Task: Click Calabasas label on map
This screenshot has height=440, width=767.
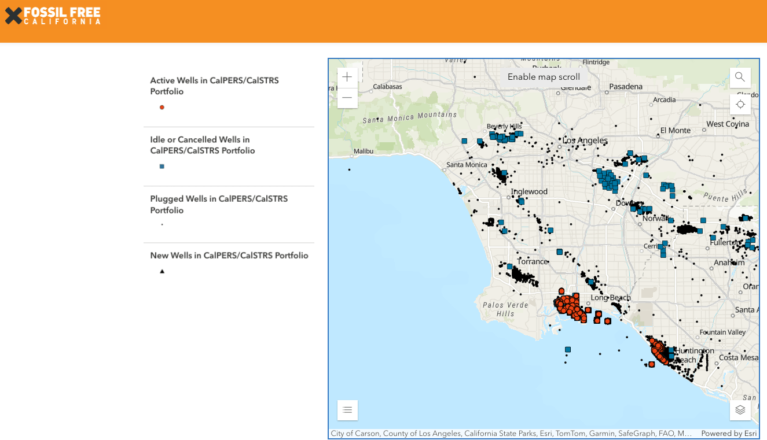Action: click(x=387, y=86)
